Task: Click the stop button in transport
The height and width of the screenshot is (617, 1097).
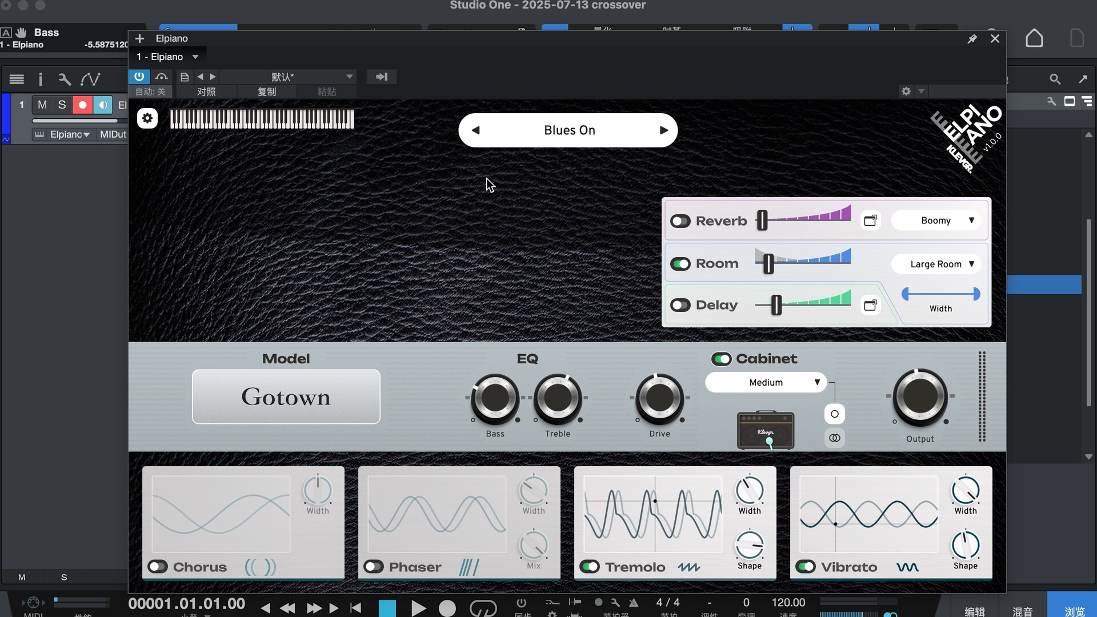Action: [x=387, y=608]
